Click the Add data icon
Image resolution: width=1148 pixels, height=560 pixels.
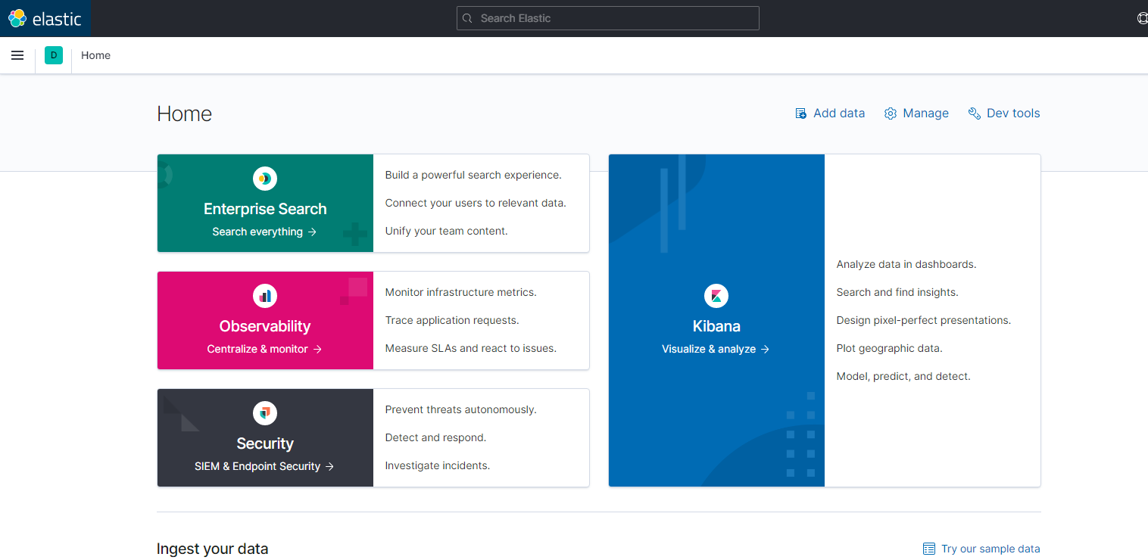pos(800,114)
